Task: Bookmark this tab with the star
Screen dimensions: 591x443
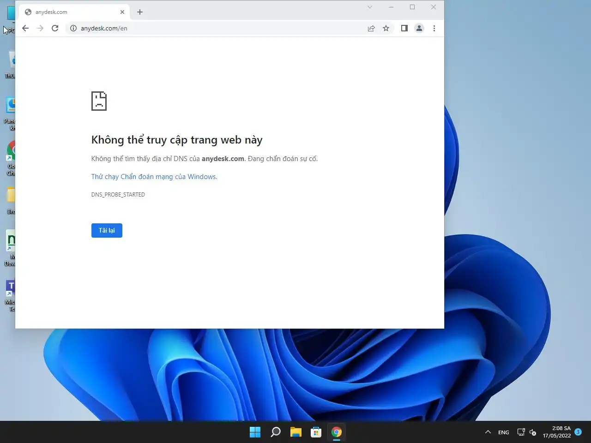Action: coord(386,28)
